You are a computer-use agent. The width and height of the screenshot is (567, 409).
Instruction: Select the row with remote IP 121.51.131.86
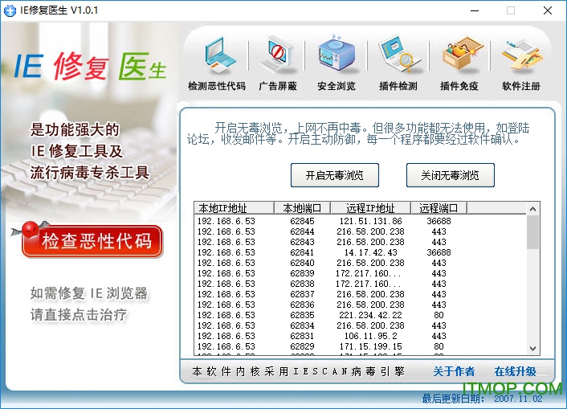click(370, 221)
